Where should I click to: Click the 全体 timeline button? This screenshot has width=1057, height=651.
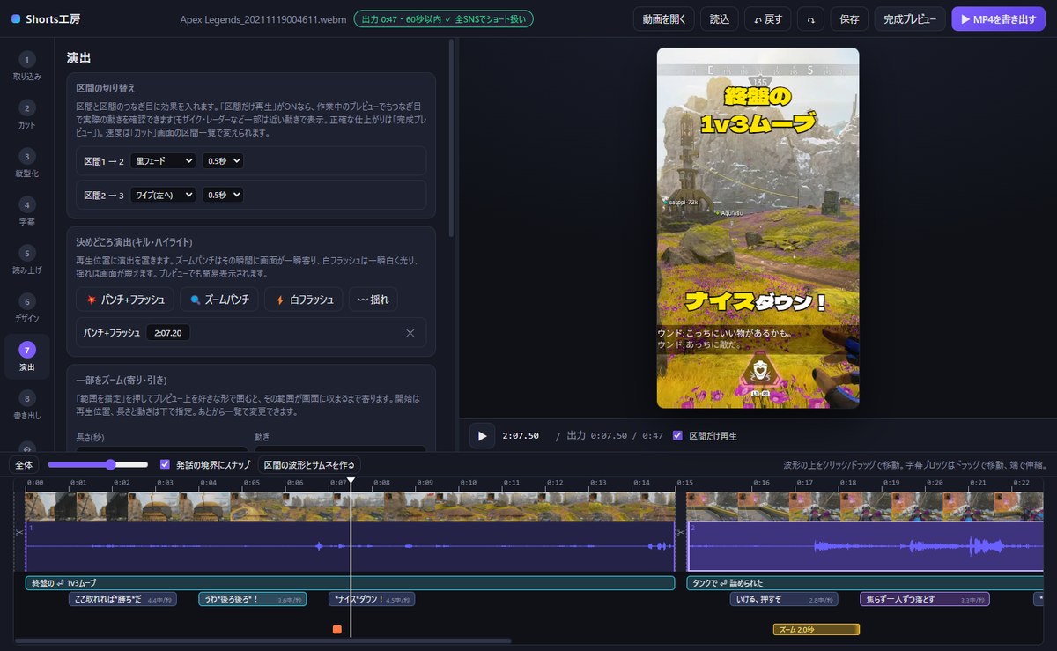point(24,464)
